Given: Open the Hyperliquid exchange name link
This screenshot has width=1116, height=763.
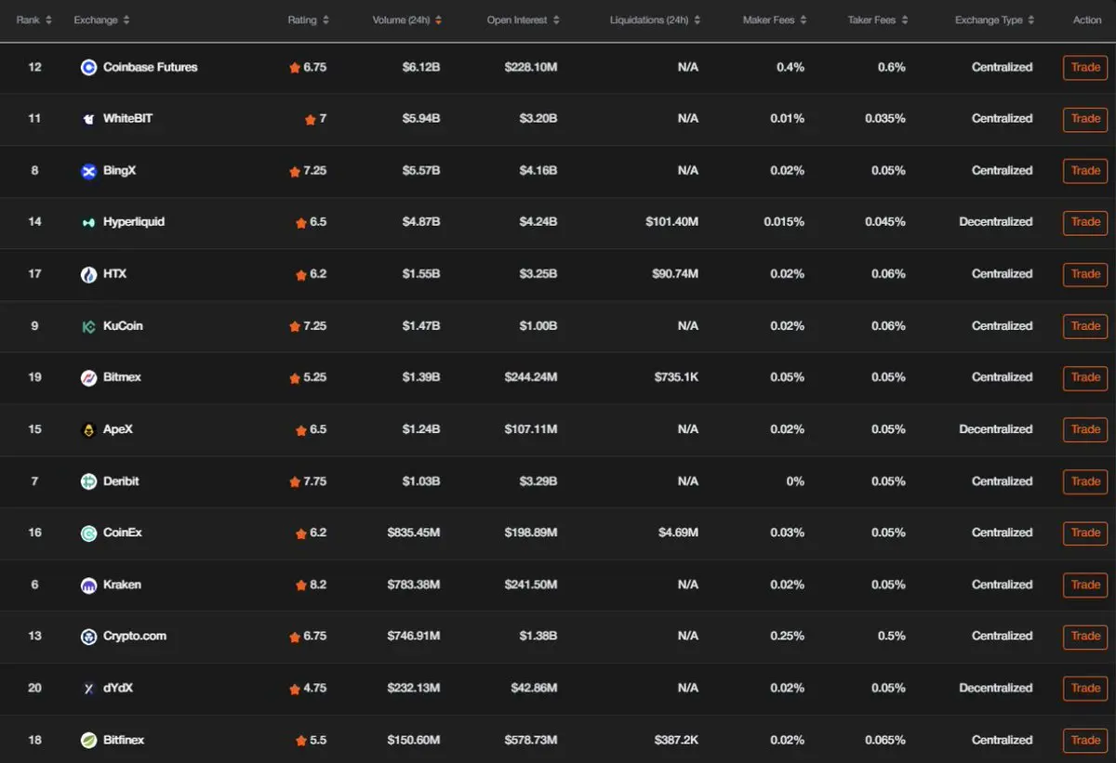Looking at the screenshot, I should (134, 222).
